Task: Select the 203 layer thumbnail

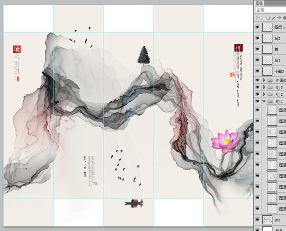Action: 267,220
